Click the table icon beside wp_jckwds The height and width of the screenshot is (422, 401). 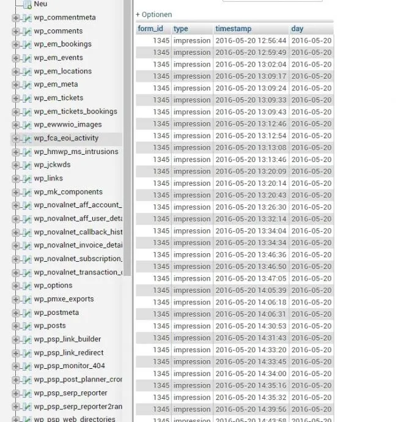[x=27, y=165]
